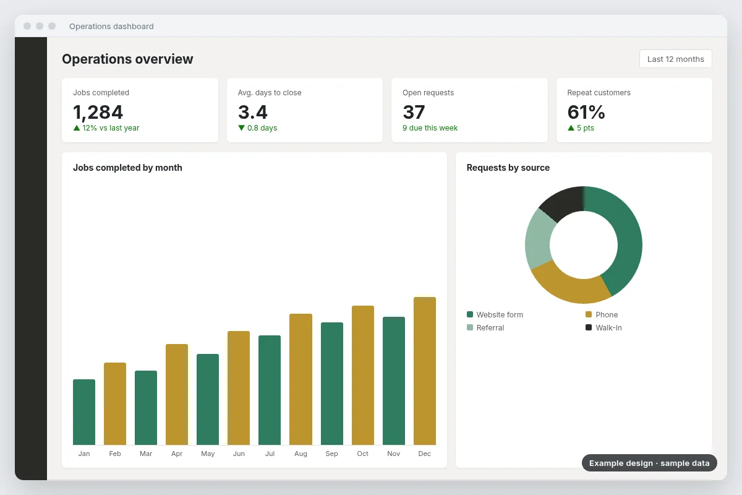Click the Website form legend label

coord(500,315)
